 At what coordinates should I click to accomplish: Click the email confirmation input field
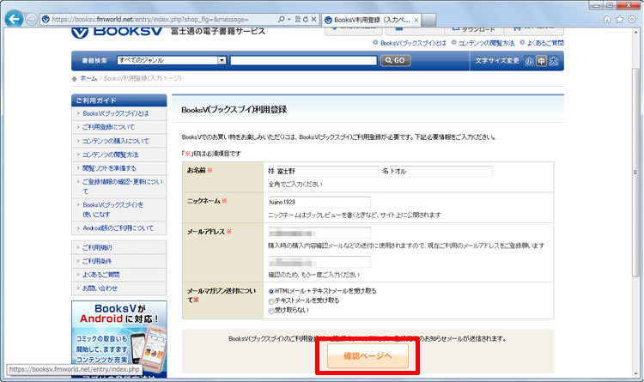pos(319,262)
